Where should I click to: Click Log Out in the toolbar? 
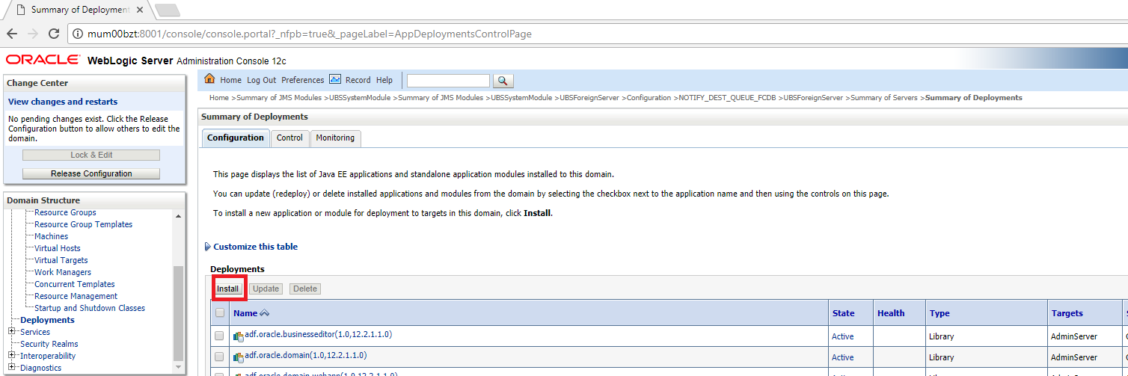tap(262, 80)
